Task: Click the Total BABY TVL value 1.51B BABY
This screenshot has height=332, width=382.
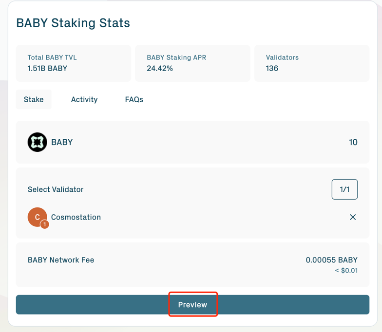Action: [x=47, y=68]
